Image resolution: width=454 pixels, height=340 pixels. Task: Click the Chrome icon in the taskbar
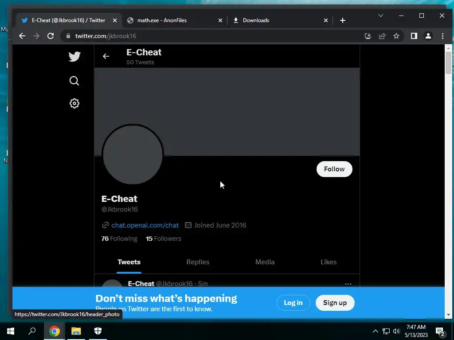pyautogui.click(x=55, y=331)
